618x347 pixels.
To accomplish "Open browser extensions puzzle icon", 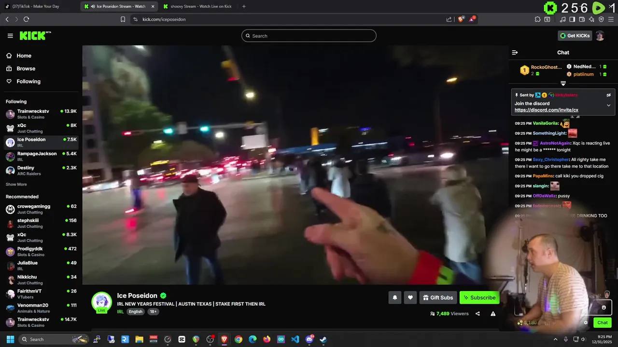I will [x=537, y=19].
